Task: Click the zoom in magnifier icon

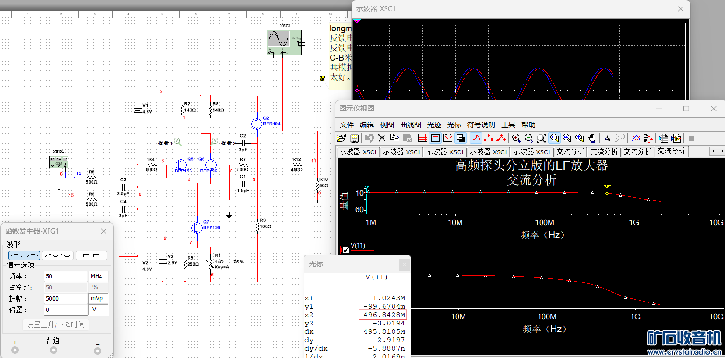Action: pos(516,138)
